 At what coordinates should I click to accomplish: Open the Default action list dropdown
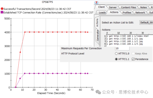146,22
